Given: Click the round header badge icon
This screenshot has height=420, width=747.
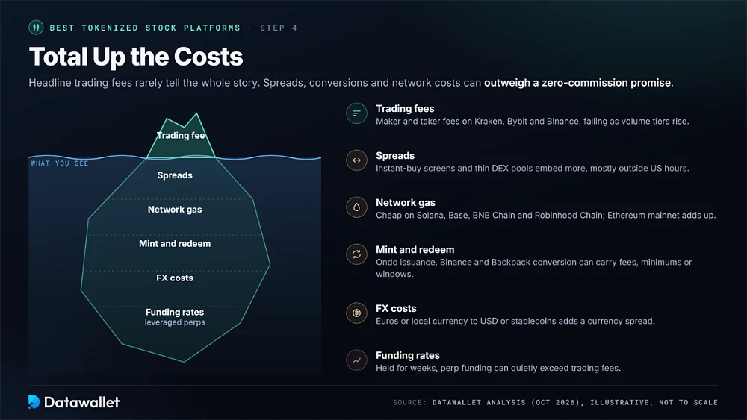Looking at the screenshot, I should point(36,28).
